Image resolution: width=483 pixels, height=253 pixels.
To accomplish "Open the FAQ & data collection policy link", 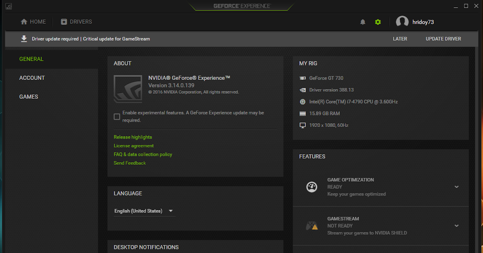I will 143,154.
